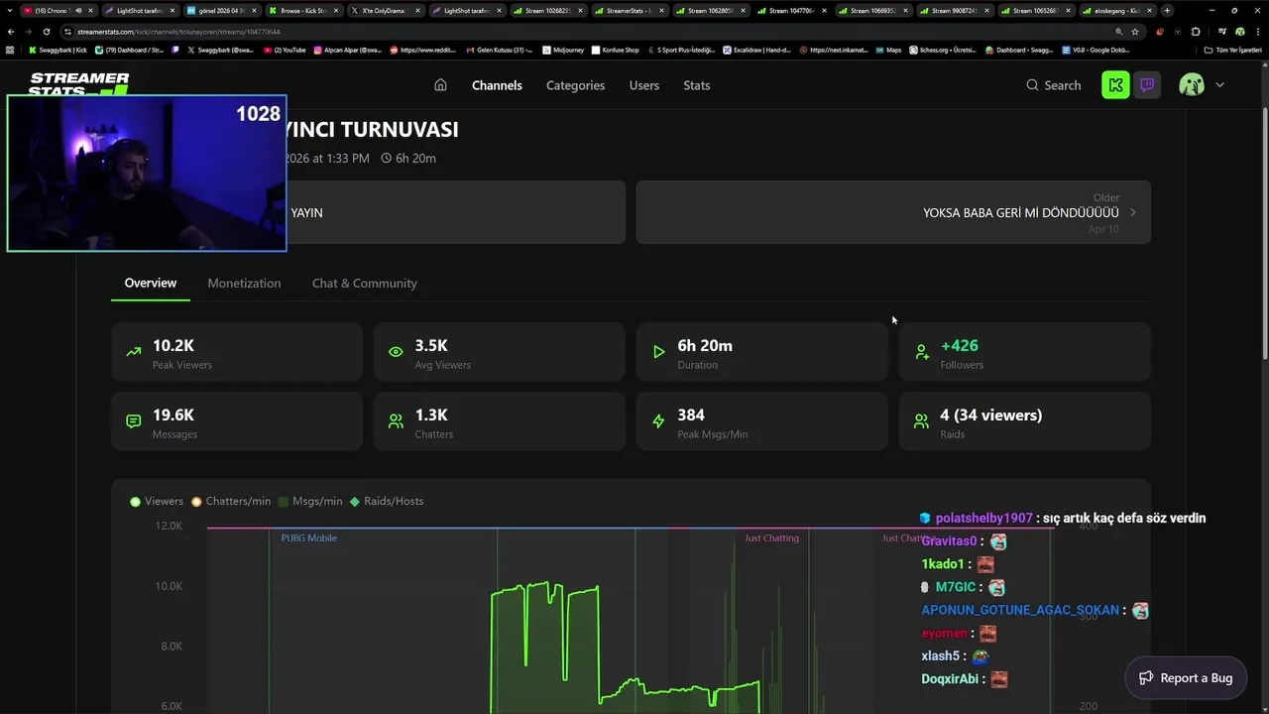Click the 3.5K Avg Viewers value
1269x714 pixels.
[431, 345]
